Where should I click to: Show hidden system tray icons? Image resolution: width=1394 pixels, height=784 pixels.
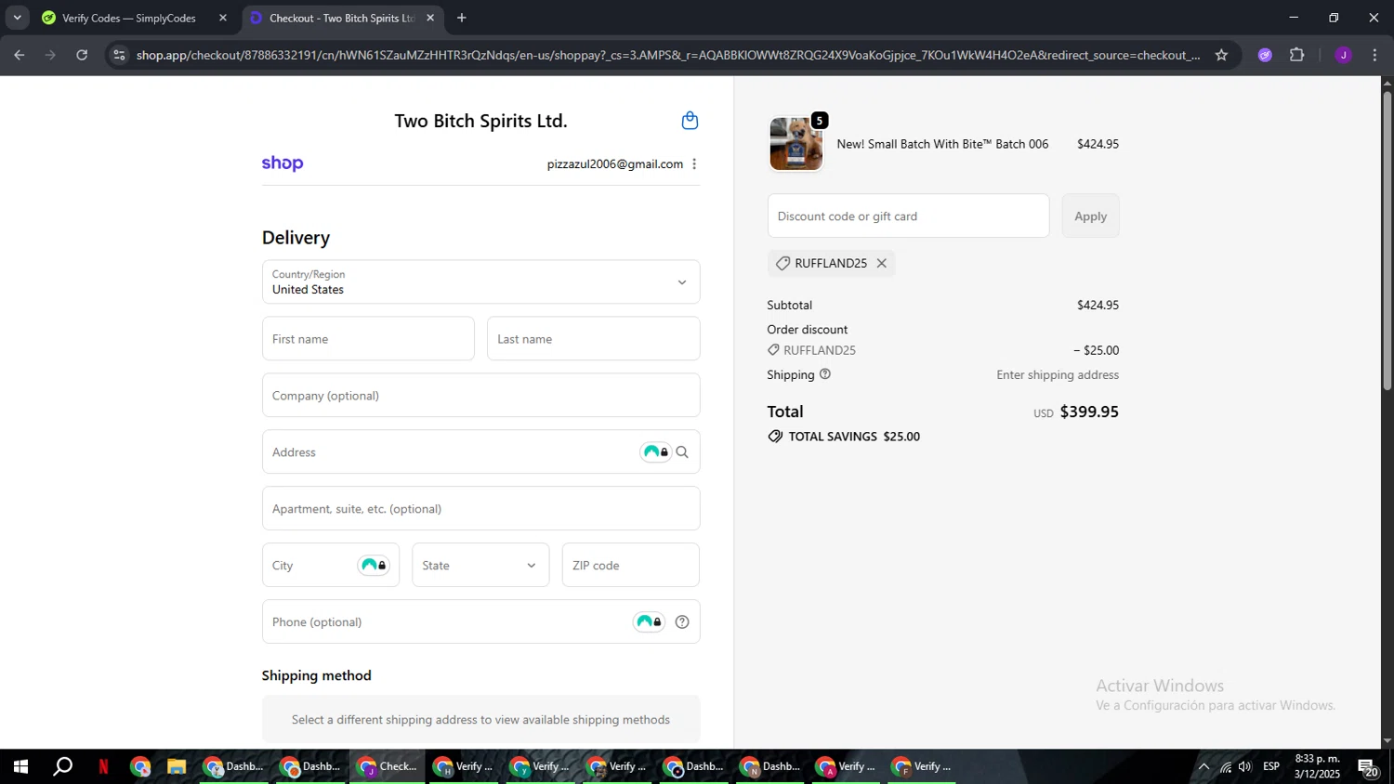tap(1203, 767)
